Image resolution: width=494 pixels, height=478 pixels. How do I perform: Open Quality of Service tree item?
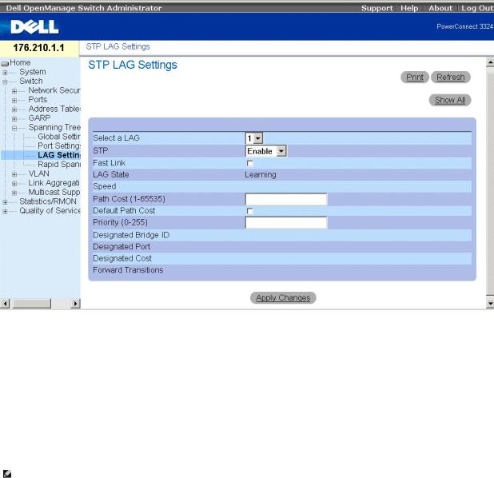click(50, 210)
